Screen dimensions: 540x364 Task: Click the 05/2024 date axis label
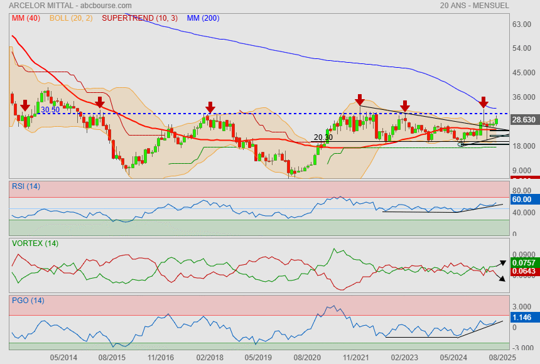[x=453, y=358]
